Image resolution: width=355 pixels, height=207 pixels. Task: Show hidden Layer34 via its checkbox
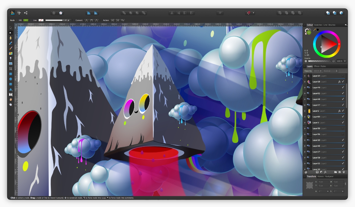click(x=343, y=76)
